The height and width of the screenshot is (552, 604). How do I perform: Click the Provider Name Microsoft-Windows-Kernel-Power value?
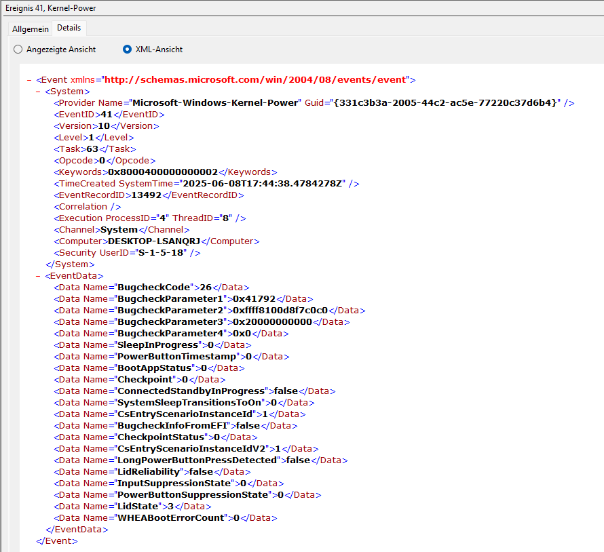[215, 103]
